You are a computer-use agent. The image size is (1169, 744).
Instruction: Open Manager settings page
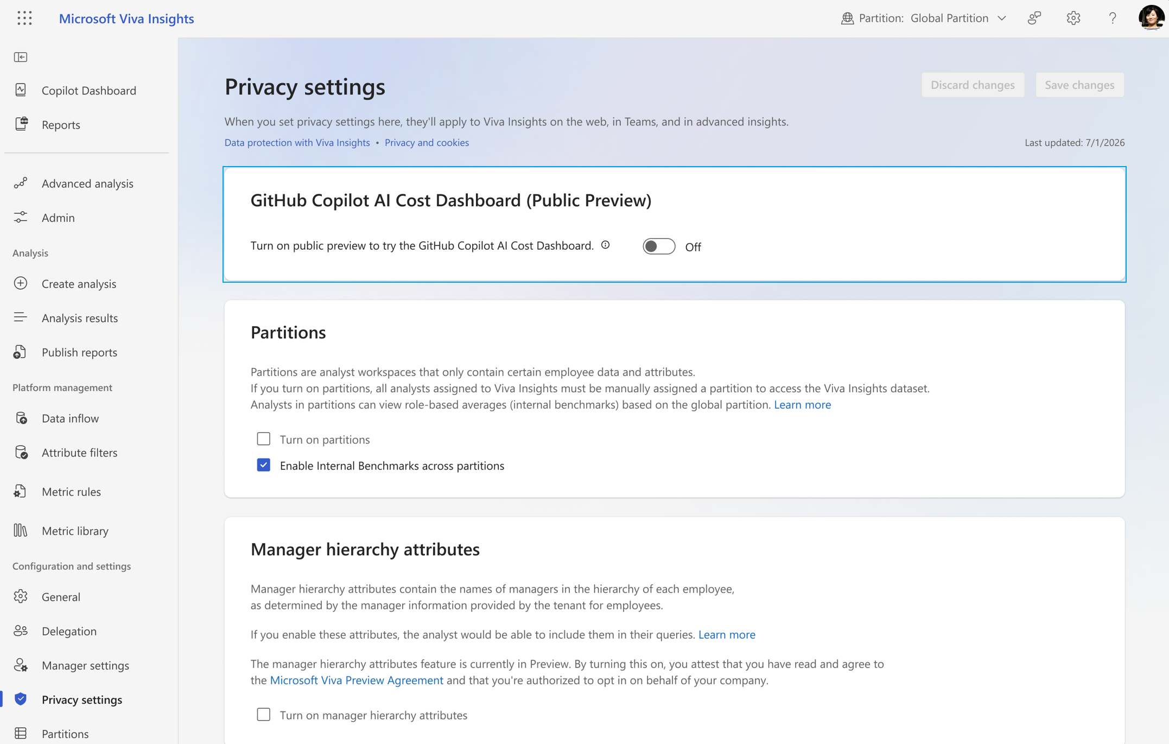point(85,665)
